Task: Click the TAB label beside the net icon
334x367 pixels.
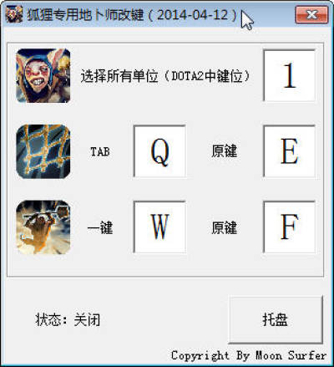Action: tap(100, 152)
